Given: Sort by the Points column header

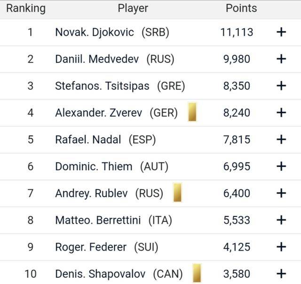Looking at the screenshot, I should coord(241,8).
